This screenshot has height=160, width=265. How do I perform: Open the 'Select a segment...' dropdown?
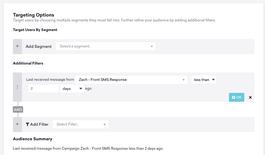(x=106, y=46)
